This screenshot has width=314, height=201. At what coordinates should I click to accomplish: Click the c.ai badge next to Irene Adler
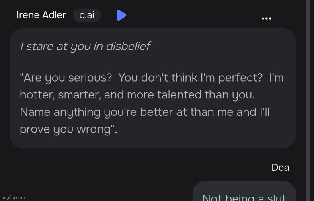click(x=87, y=16)
